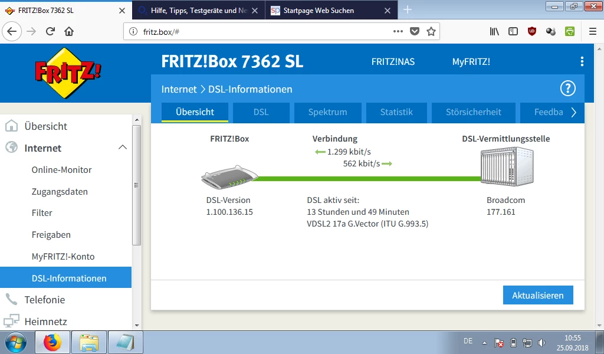Click the DE language indicator
The height and width of the screenshot is (354, 604).
click(x=468, y=341)
